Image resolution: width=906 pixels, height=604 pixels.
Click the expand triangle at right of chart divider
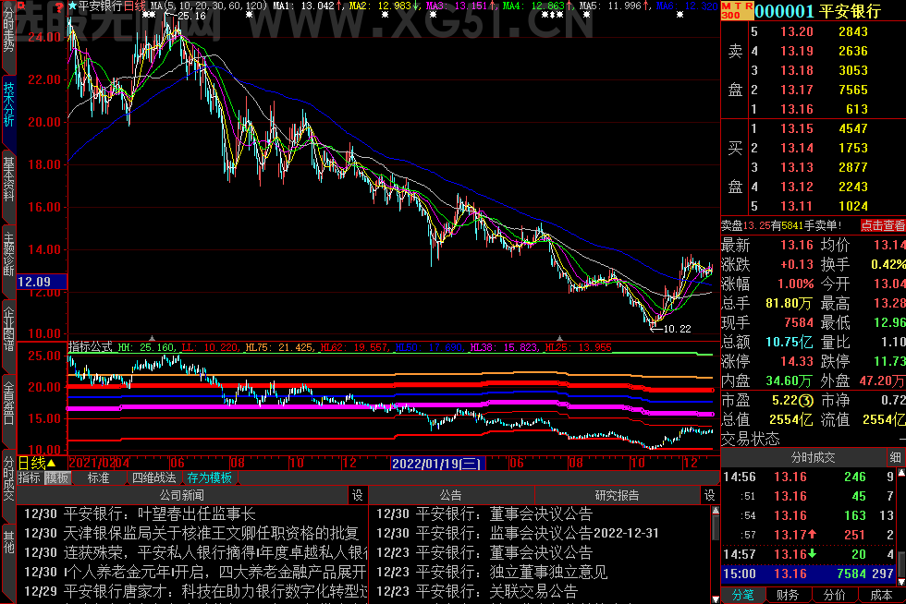coord(559,338)
